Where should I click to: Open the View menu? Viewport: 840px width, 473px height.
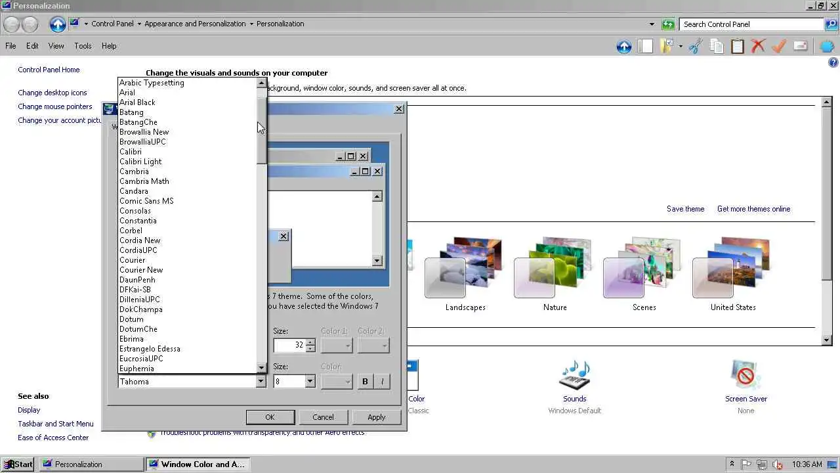(x=56, y=46)
